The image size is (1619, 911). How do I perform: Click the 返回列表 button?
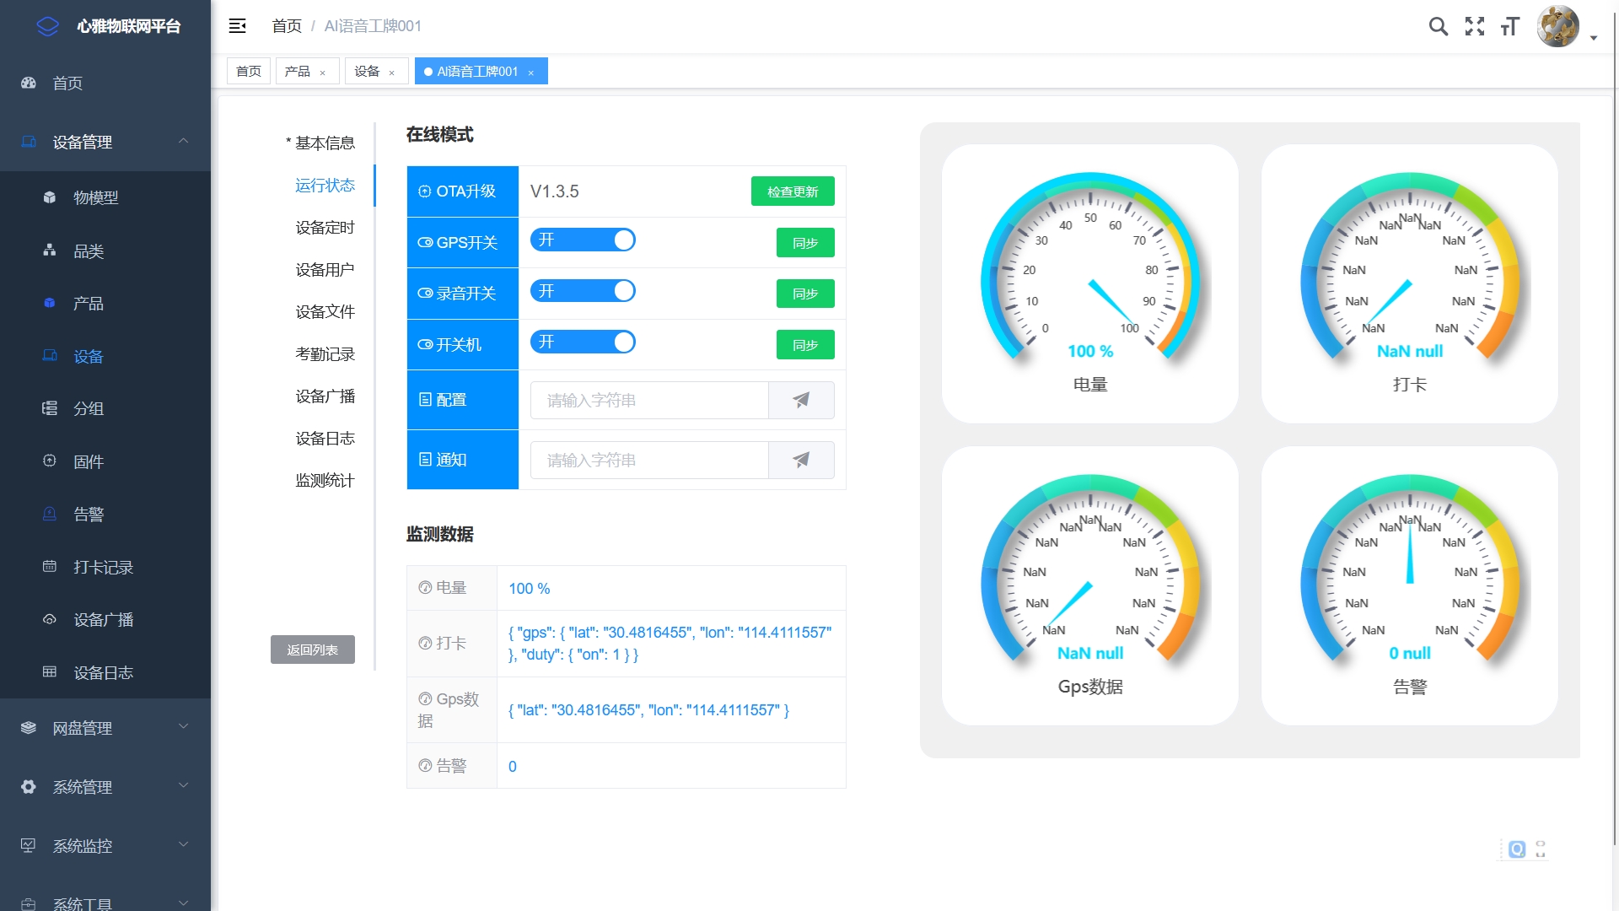pyautogui.click(x=312, y=650)
